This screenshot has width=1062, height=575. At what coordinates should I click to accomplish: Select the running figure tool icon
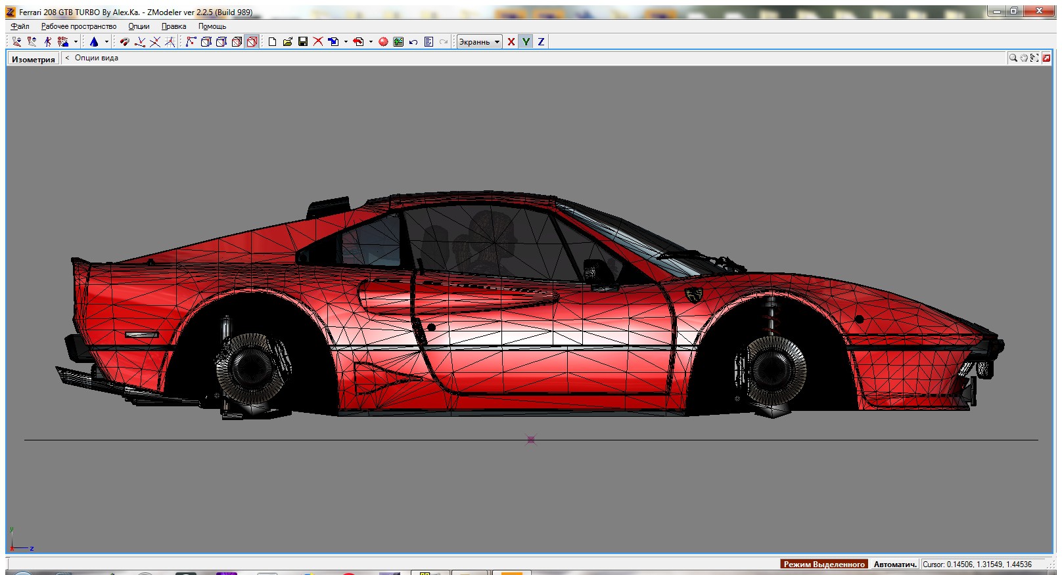point(48,41)
